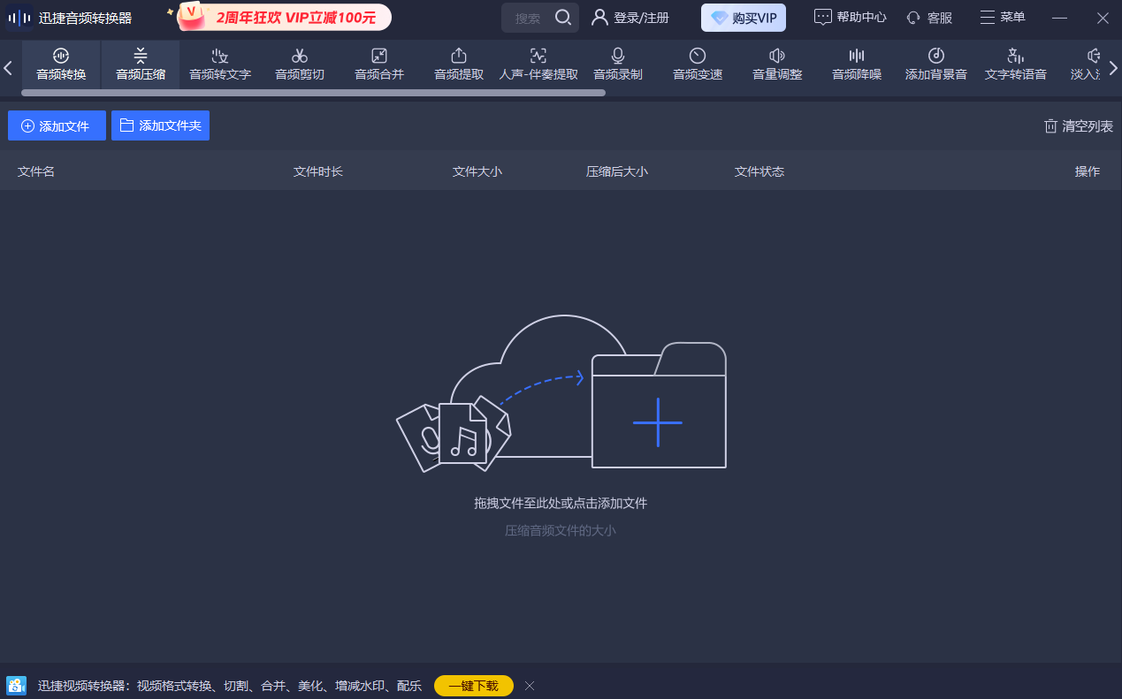Image resolution: width=1122 pixels, height=699 pixels.
Task: Open the 添加背景音 background sound tool
Action: tap(935, 65)
